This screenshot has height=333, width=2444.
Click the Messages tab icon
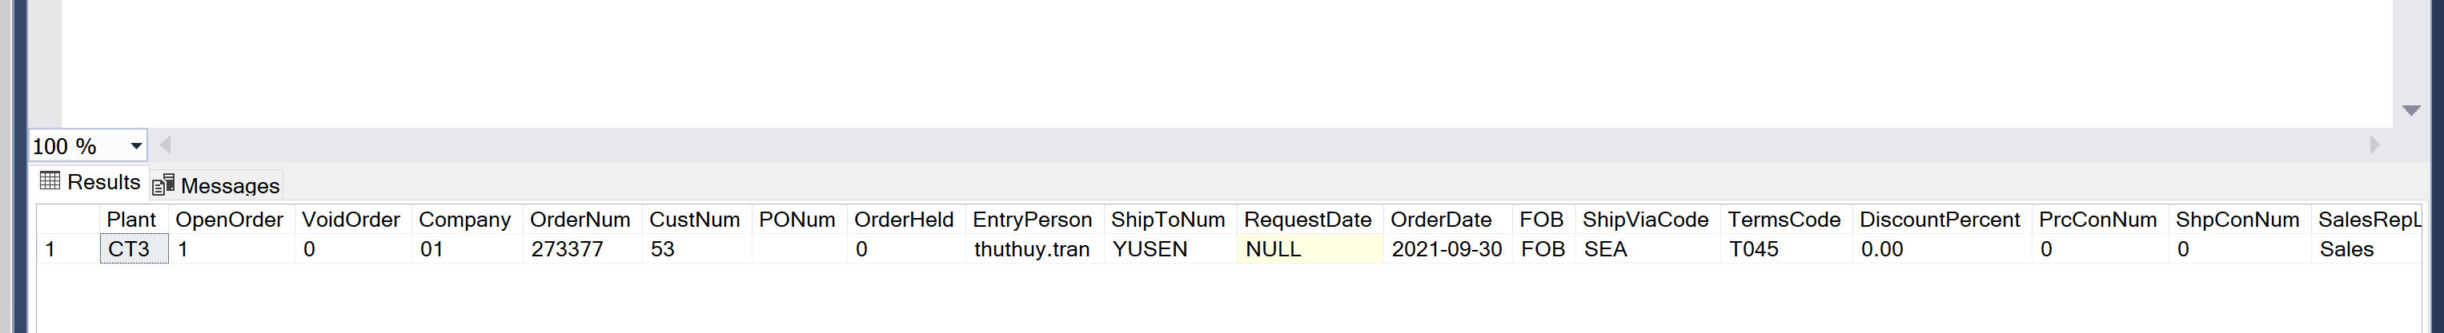163,184
